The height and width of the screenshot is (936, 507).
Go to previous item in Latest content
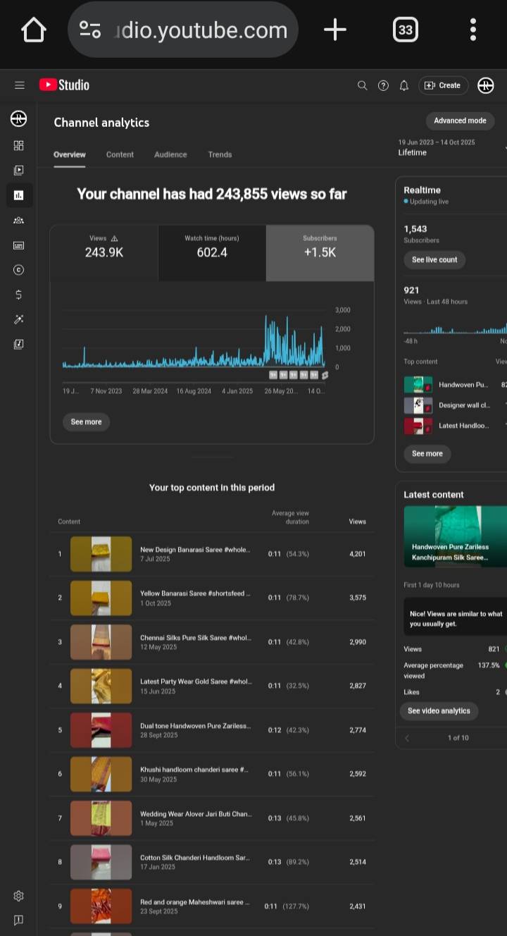pyautogui.click(x=407, y=738)
